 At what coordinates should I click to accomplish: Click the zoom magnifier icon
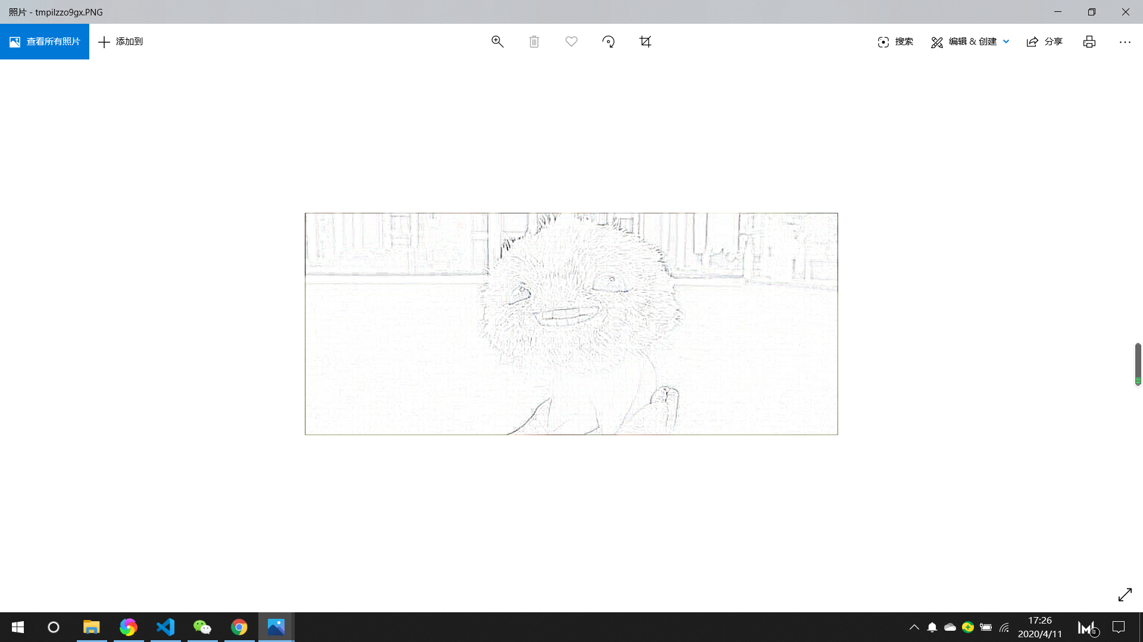point(497,42)
